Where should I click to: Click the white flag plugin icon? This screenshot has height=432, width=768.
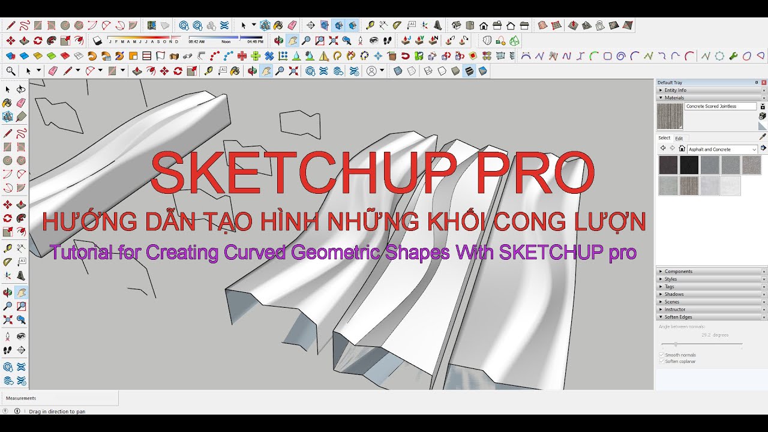pyautogui.click(x=160, y=56)
